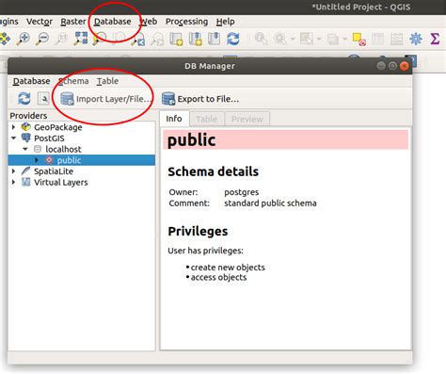Viewport: 446px width, 374px height.
Task: Click the greyed Zoom Next icon
Action: pos(157,39)
